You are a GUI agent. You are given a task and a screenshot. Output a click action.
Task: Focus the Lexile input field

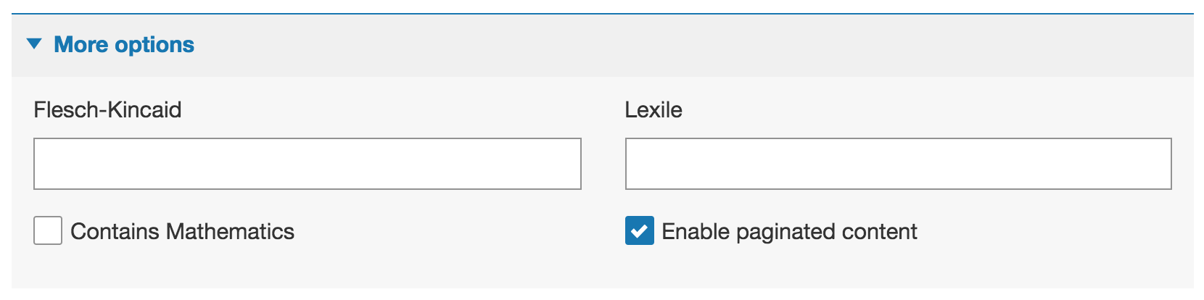pyautogui.click(x=899, y=164)
